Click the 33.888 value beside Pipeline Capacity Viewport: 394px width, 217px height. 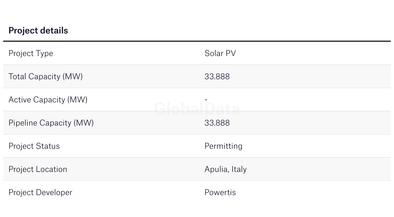(217, 123)
